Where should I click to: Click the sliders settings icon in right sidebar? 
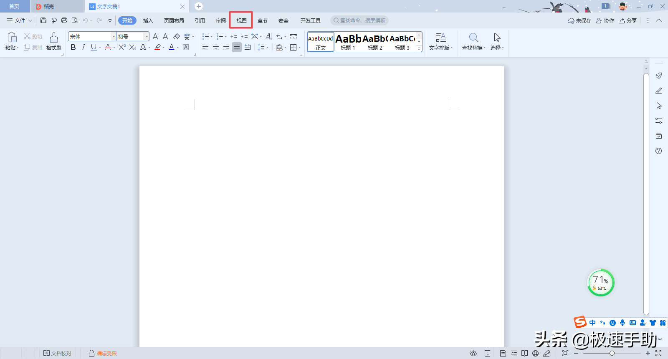pyautogui.click(x=659, y=121)
